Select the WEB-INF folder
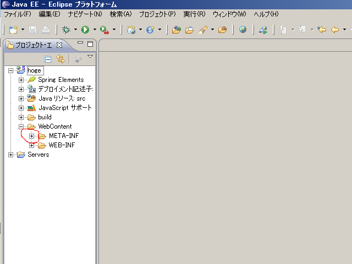This screenshot has height=264, width=352. tap(62, 145)
